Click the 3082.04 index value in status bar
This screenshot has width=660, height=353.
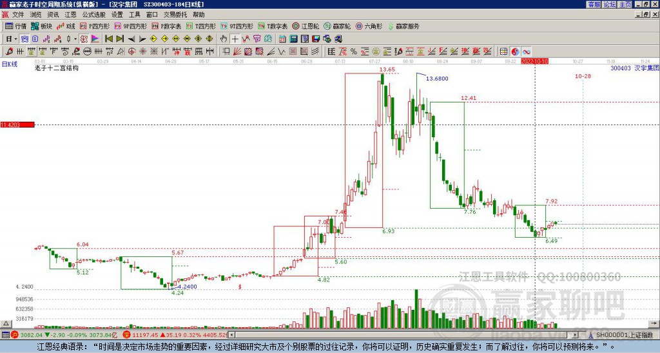click(x=31, y=335)
